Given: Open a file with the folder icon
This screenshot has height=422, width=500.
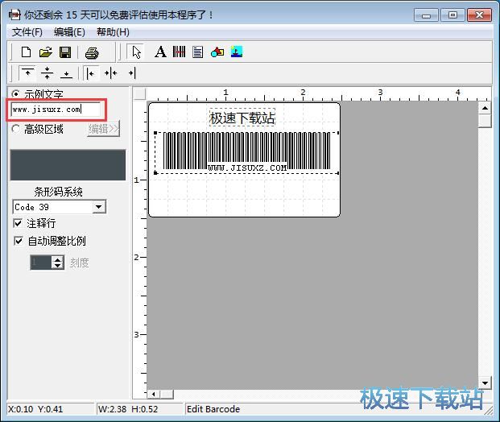Looking at the screenshot, I should [46, 52].
